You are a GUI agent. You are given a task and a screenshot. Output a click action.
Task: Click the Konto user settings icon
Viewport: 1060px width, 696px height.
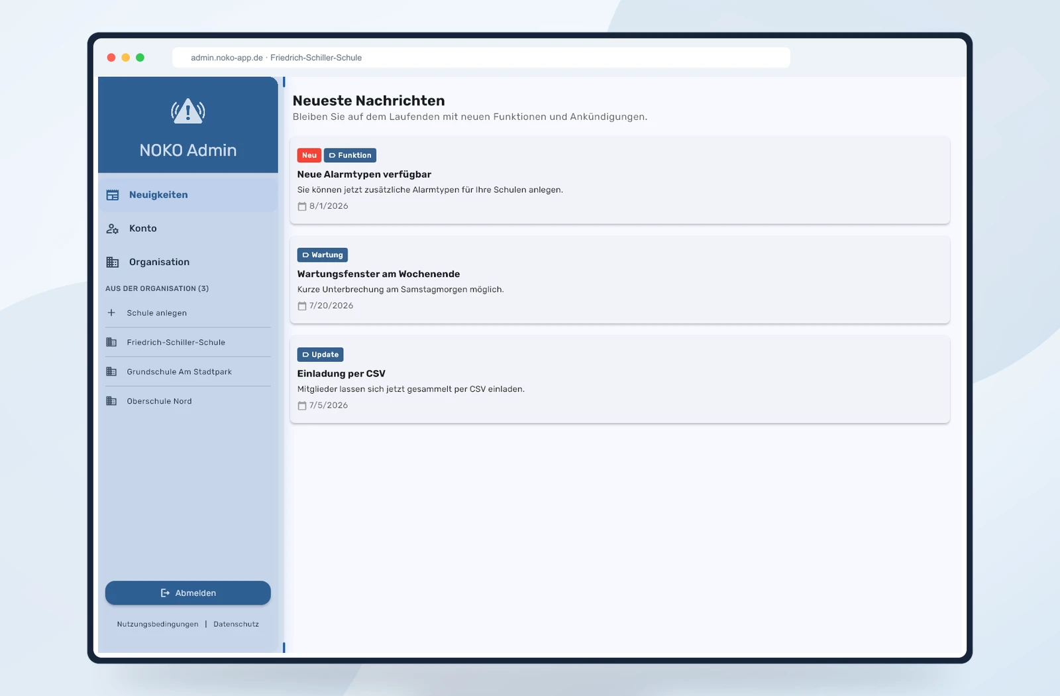click(113, 229)
